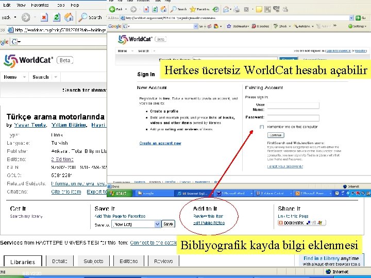Open the Search menu arrow in the left WorldCat page

56,77
